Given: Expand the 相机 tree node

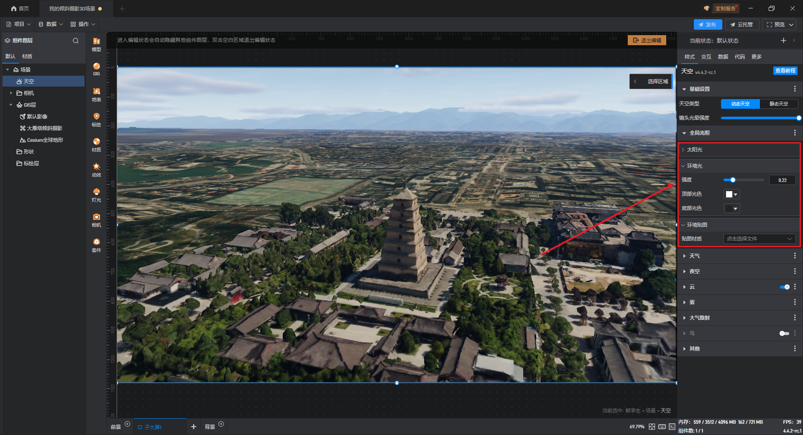Looking at the screenshot, I should tap(11, 93).
